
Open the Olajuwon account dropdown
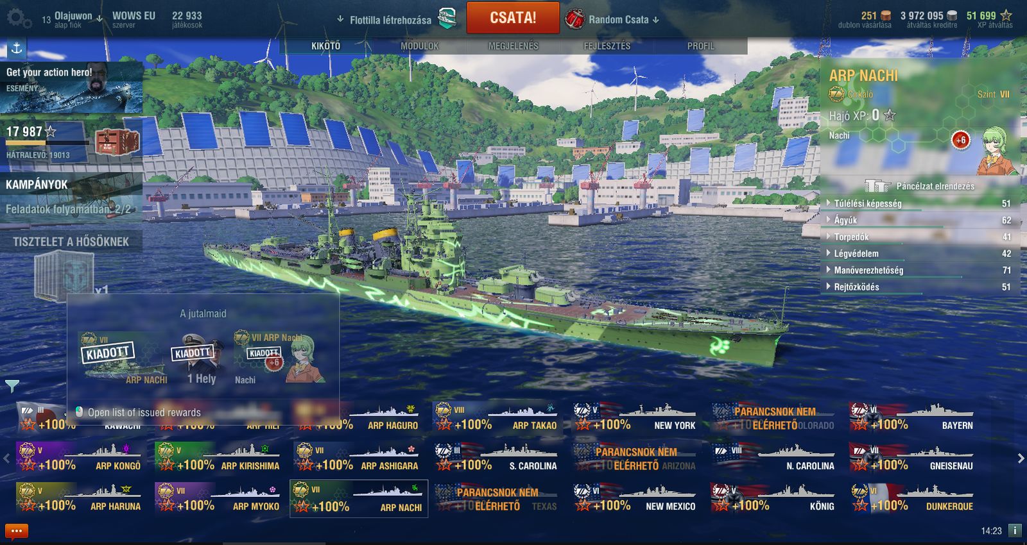click(72, 19)
